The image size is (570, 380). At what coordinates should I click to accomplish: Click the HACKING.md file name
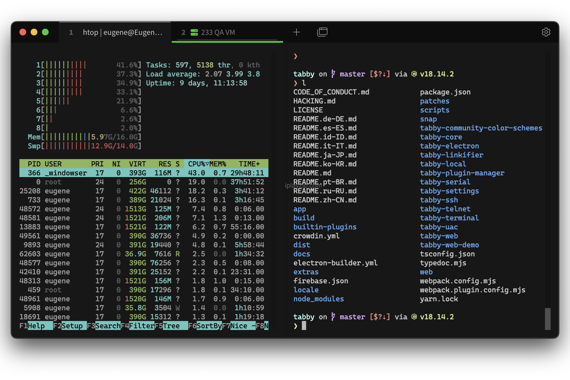tap(314, 101)
